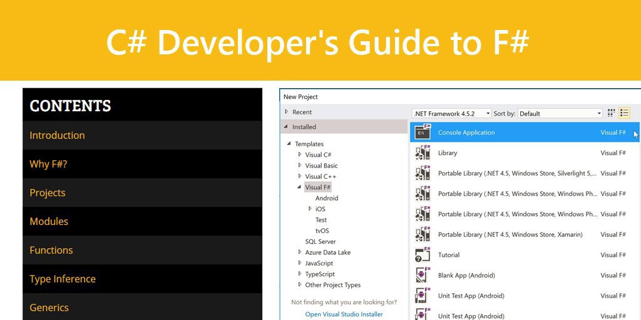Select the SQL Server tree item
The height and width of the screenshot is (320, 641).
(x=320, y=242)
